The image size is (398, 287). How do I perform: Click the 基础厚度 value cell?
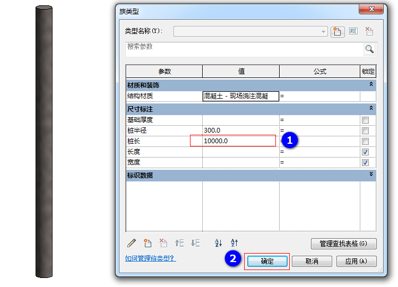[x=240, y=120]
